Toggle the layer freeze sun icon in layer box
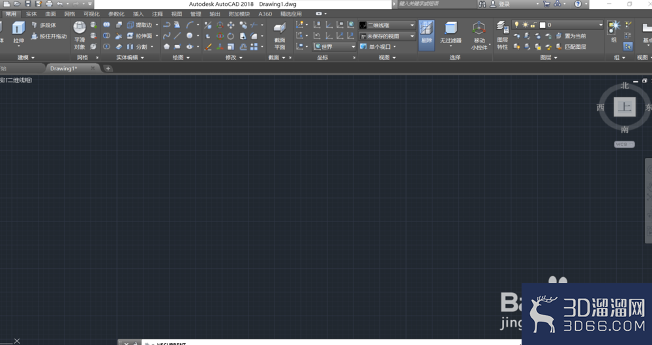This screenshot has height=345, width=652. [525, 25]
